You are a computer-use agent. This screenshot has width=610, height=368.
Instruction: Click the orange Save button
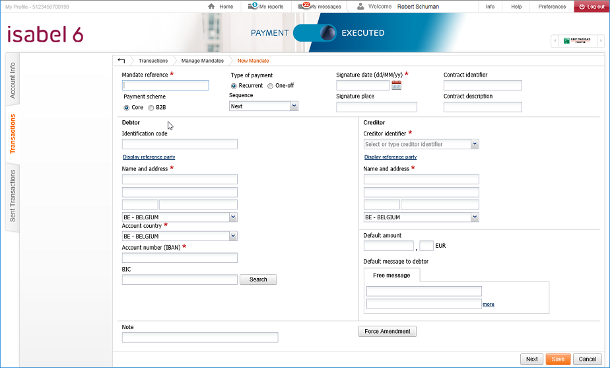(x=558, y=359)
